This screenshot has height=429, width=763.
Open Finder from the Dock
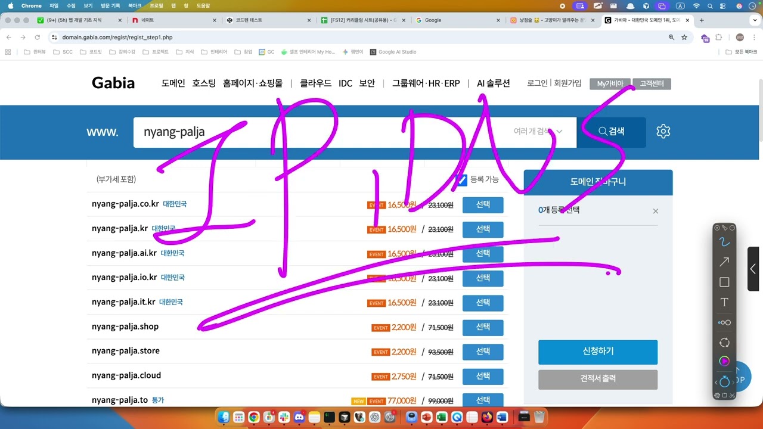click(x=224, y=417)
